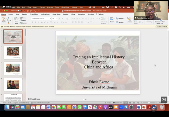The width and height of the screenshot is (169, 117).
Task: Switch to the Transitions tab
Action: [x=34, y=14]
